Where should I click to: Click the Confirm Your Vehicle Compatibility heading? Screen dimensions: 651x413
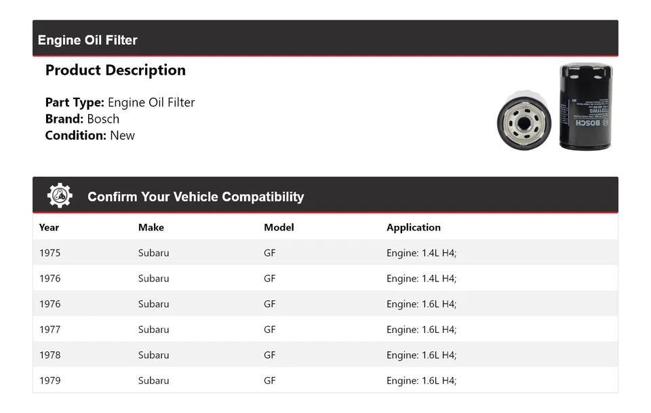195,197
